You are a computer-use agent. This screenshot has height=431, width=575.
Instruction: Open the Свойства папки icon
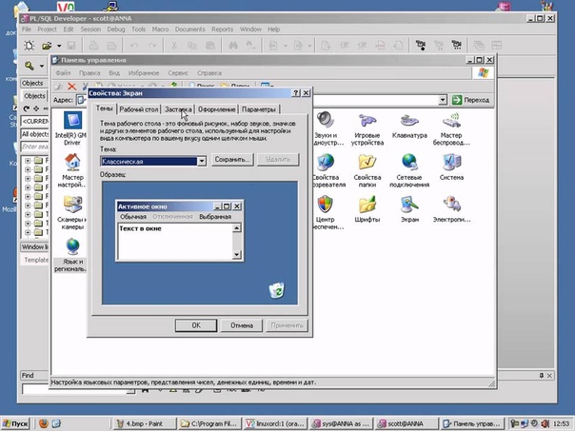pyautogui.click(x=367, y=165)
